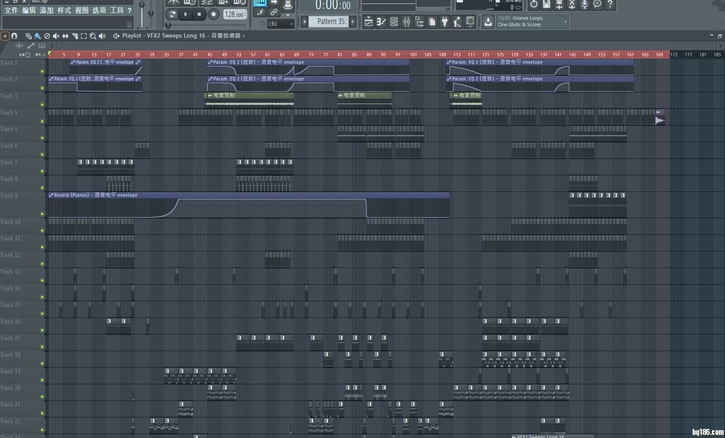This screenshot has width=725, height=438.
Task: Toggle the link chain icon button
Action: [274, 12]
